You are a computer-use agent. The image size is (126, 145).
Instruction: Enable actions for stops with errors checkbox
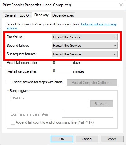click(x=9, y=82)
